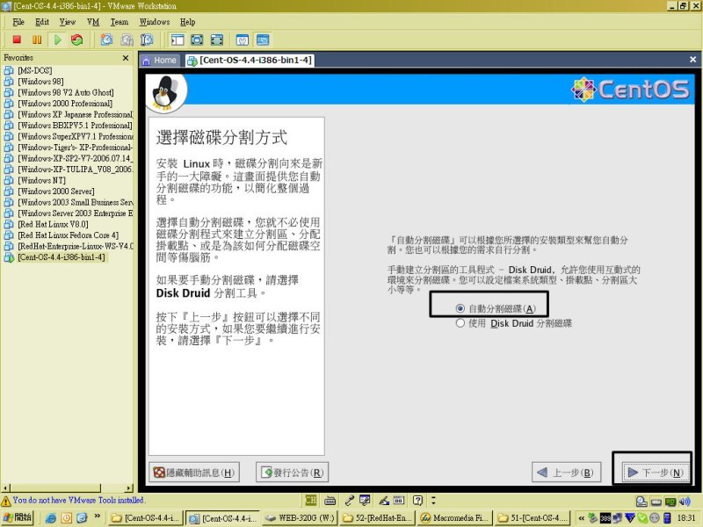Screen dimensions: 703x527
Task: Switch to the Home tab
Action: pyautogui.click(x=160, y=61)
